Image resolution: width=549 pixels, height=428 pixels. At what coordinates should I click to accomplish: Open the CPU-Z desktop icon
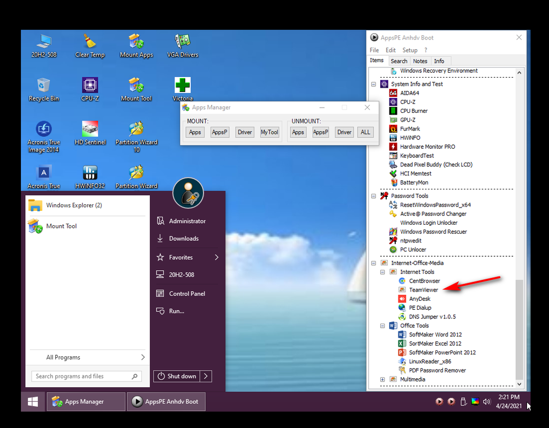coord(90,89)
